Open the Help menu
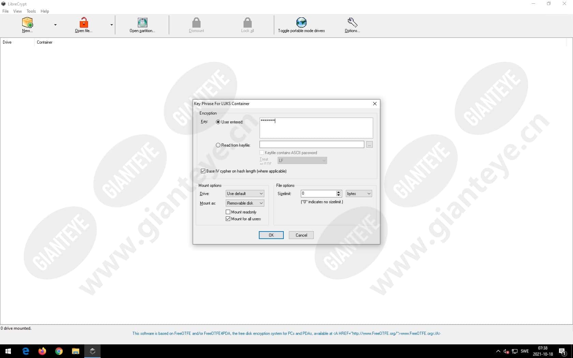 pos(45,11)
